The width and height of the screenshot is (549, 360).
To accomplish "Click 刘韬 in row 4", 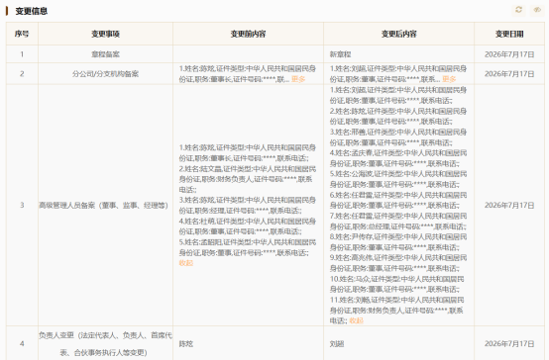I will [x=337, y=344].
